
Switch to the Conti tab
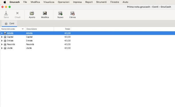9,23
